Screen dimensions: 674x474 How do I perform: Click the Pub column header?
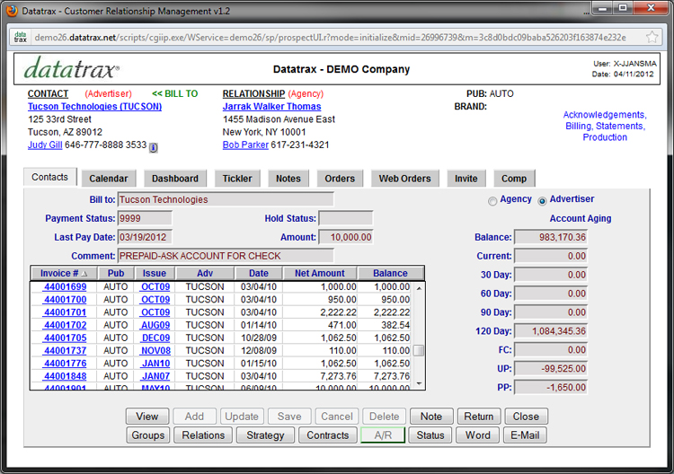point(116,273)
